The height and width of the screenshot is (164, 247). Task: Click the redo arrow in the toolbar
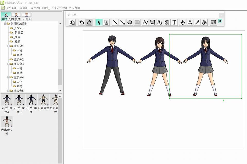point(89,22)
